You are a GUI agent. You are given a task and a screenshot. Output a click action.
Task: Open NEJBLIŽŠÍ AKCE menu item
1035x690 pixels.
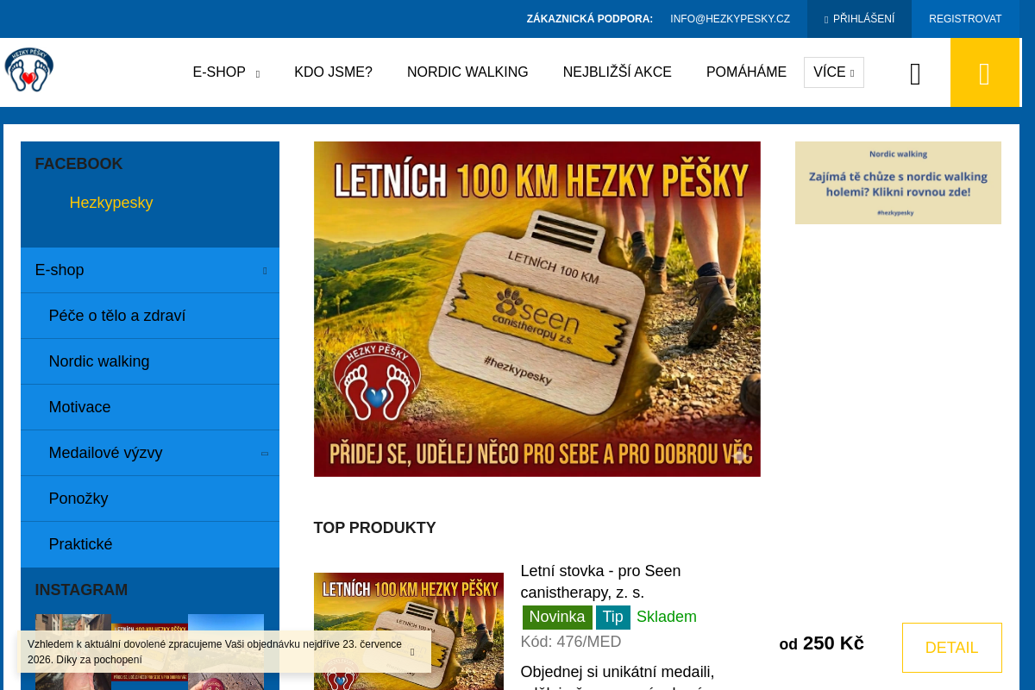click(618, 72)
